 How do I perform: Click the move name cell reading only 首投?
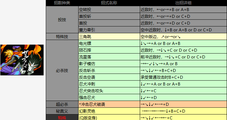click(109, 23)
